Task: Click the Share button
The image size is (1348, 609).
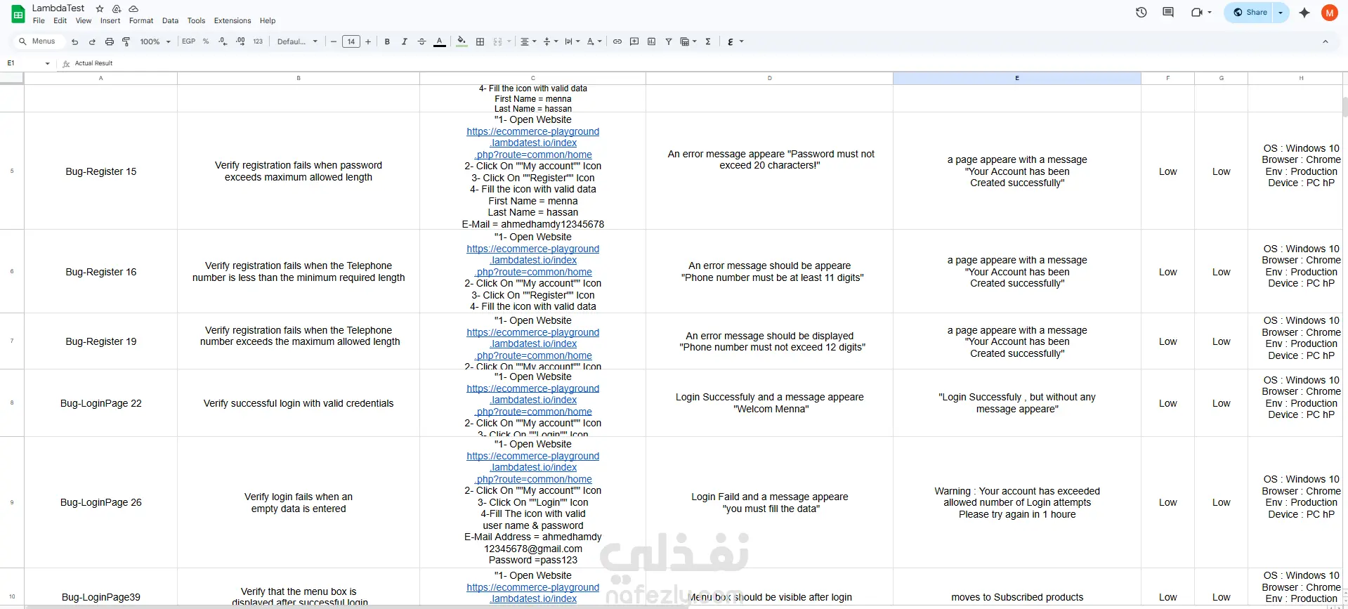Action: click(x=1250, y=12)
